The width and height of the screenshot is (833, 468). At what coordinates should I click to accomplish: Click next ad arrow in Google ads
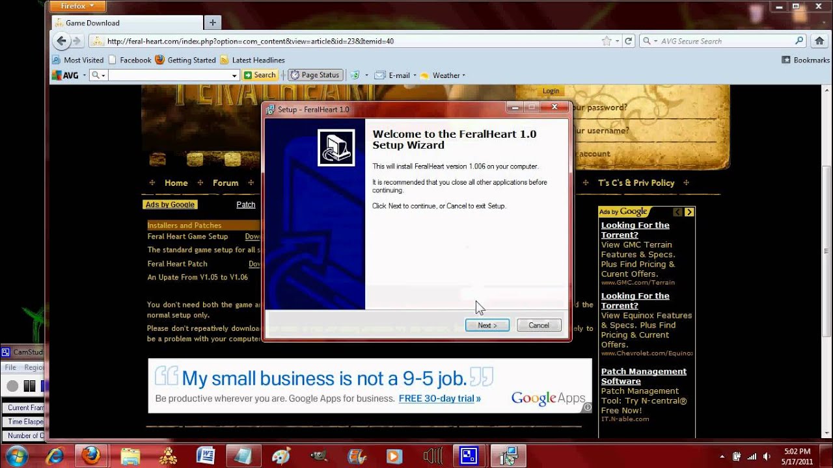689,212
